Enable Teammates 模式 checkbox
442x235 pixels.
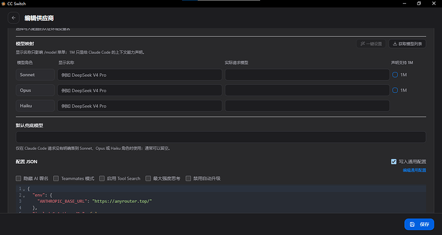(x=56, y=179)
